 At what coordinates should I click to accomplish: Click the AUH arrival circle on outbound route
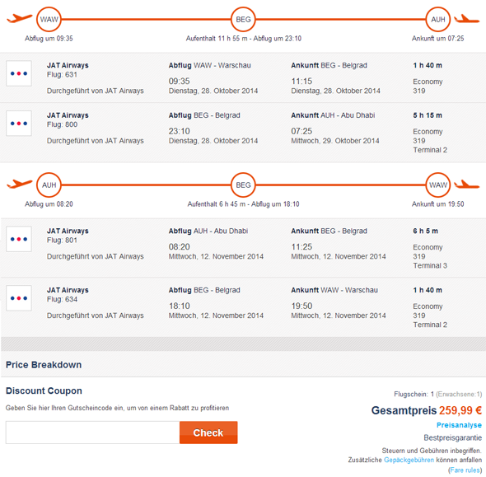438,20
